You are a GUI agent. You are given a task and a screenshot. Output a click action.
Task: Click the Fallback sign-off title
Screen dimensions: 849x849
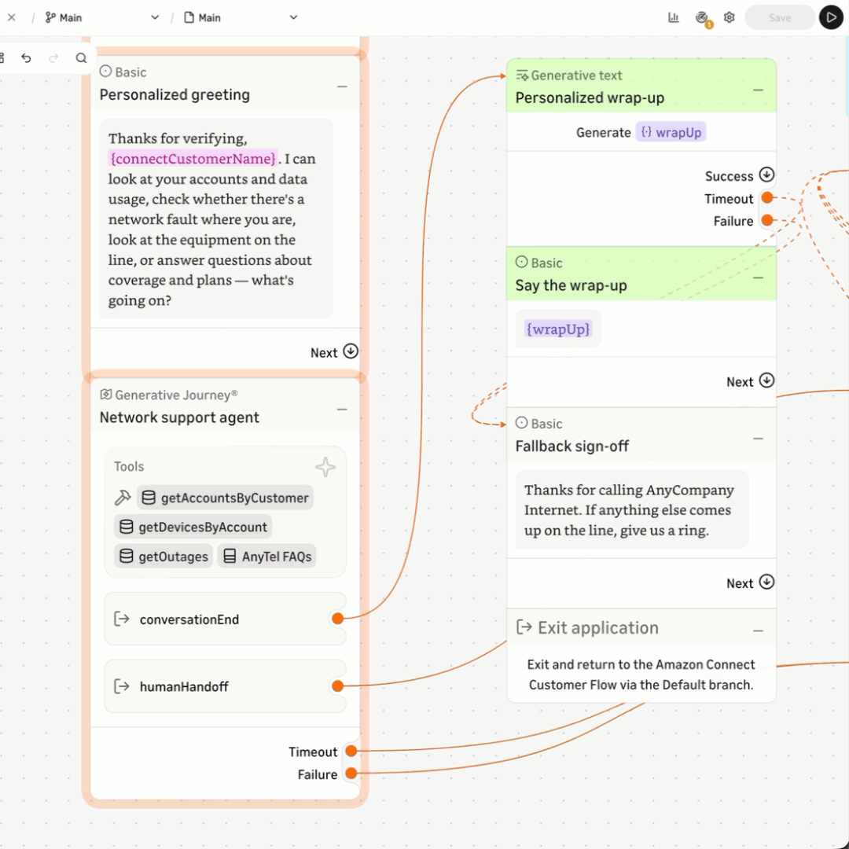(x=572, y=447)
